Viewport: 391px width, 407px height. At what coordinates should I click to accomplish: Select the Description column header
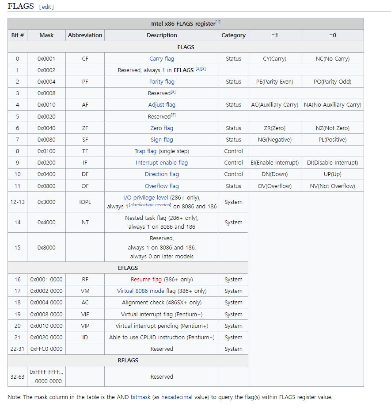coord(162,35)
